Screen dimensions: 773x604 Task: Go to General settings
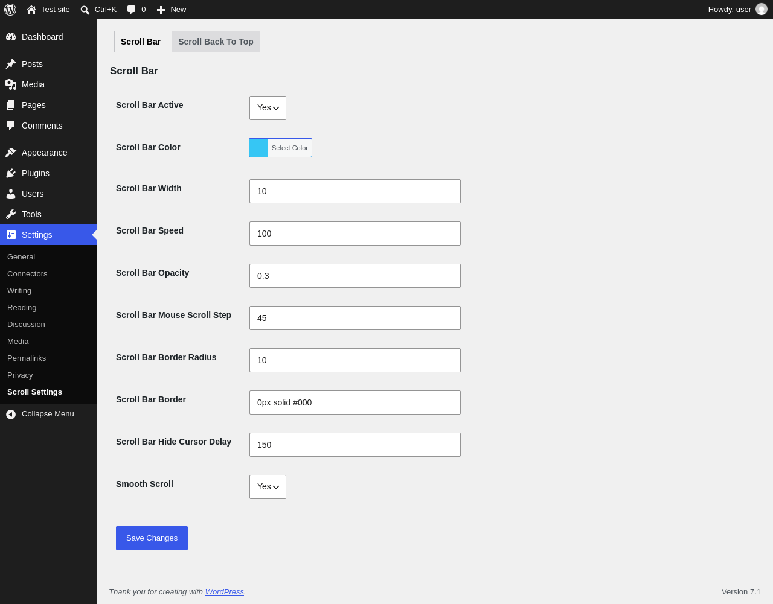(21, 257)
